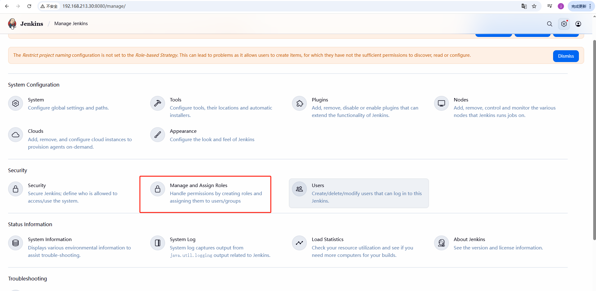
Task: Click the Tools hammer icon
Action: (x=158, y=103)
